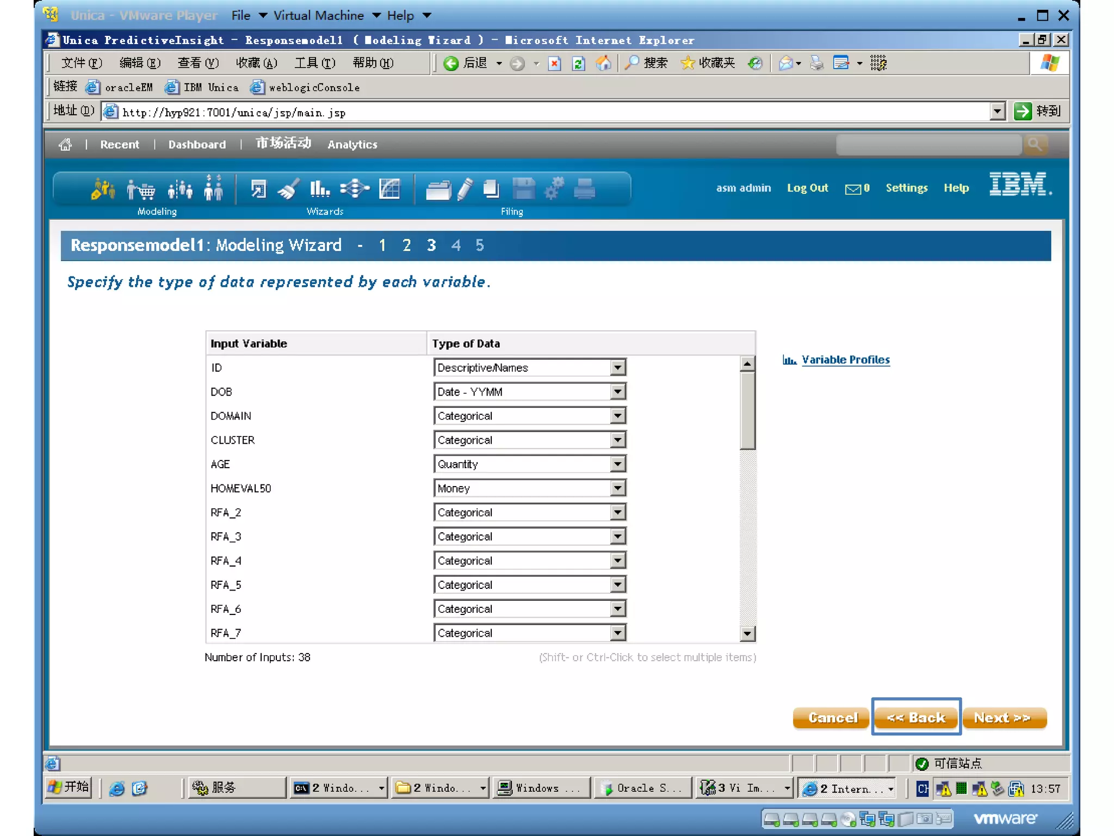The height and width of the screenshot is (836, 1114).
Task: Click the pencil edit icon
Action: pos(465,189)
